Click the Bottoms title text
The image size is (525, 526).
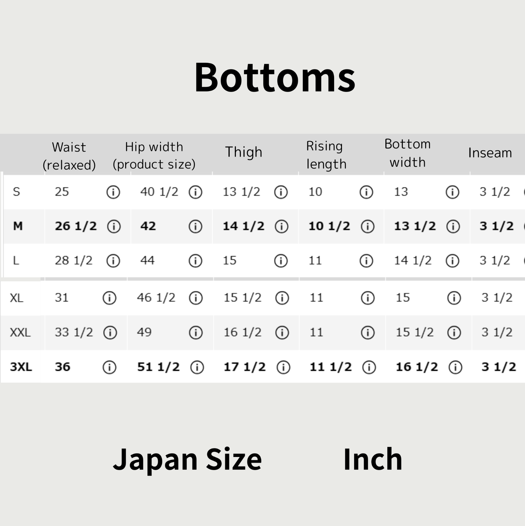[x=275, y=78]
